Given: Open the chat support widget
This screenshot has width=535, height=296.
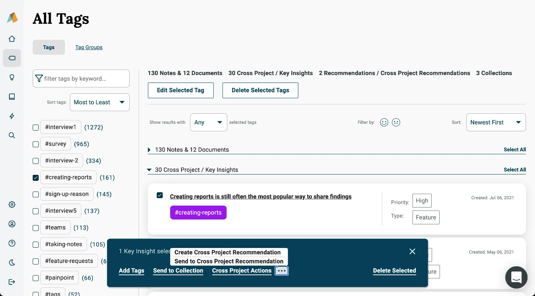Looking at the screenshot, I should (516, 278).
